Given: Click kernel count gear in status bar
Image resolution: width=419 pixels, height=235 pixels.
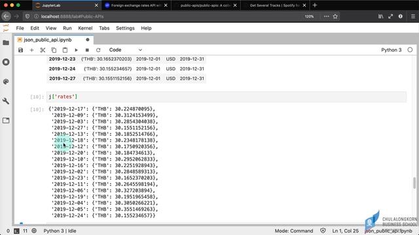Looking at the screenshot, I should click(34, 230).
